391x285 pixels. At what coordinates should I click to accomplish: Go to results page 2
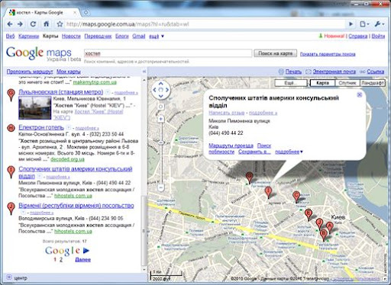[61, 260]
